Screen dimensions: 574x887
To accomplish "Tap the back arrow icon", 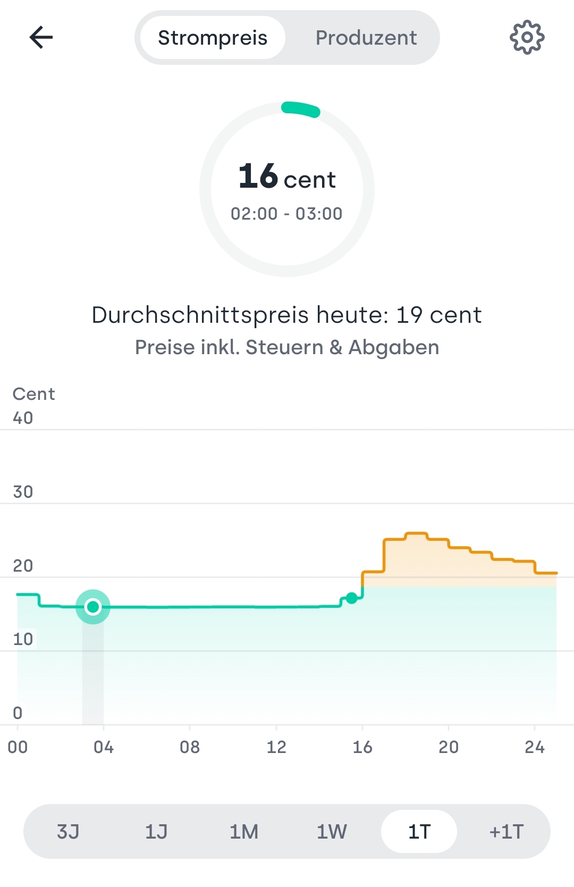I will [x=41, y=38].
